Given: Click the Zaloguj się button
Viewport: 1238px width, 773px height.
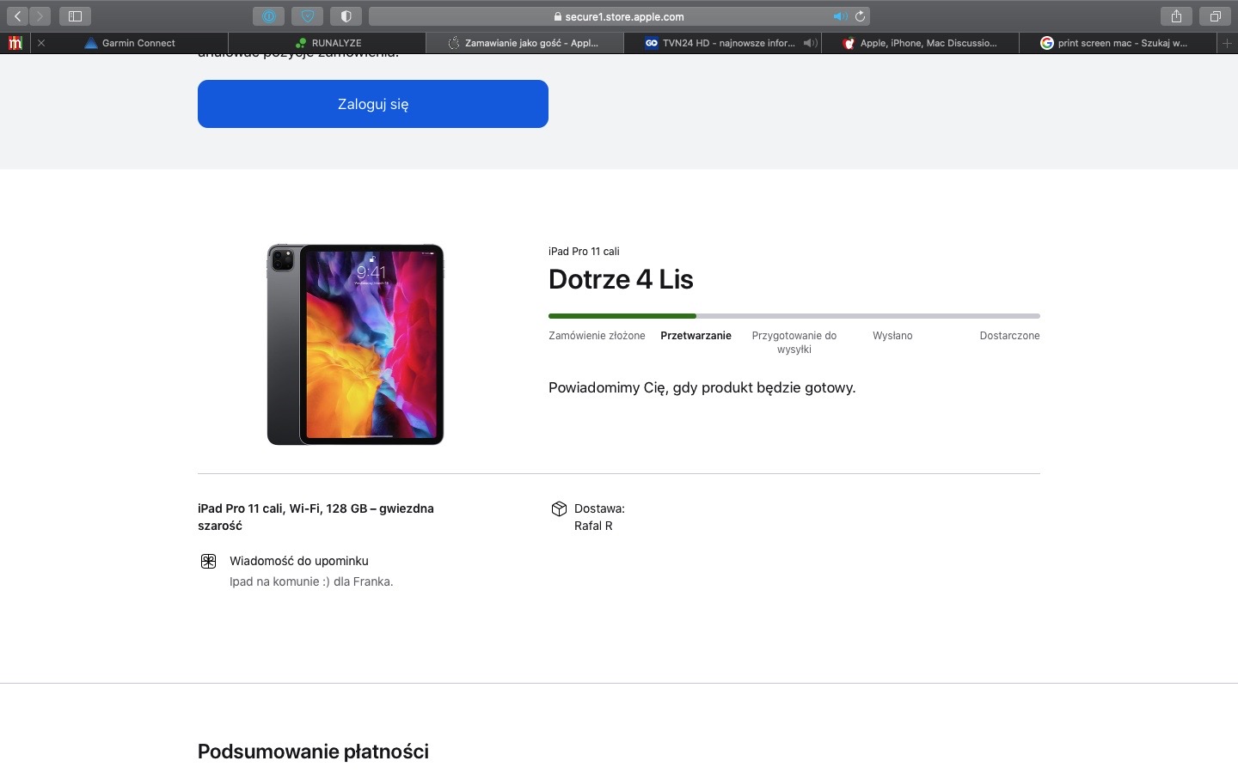Looking at the screenshot, I should point(373,104).
